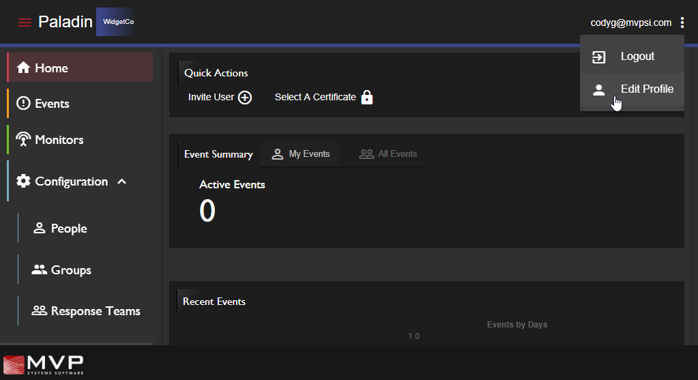698x380 pixels.
Task: Choose Edit Profile in the dropdown menu
Action: [x=646, y=89]
